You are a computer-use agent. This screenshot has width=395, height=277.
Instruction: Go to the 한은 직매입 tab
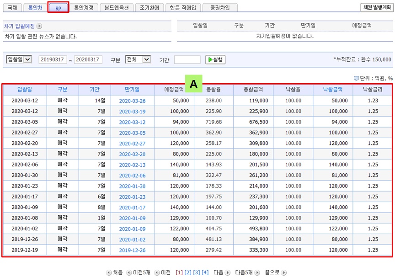tap(183, 8)
